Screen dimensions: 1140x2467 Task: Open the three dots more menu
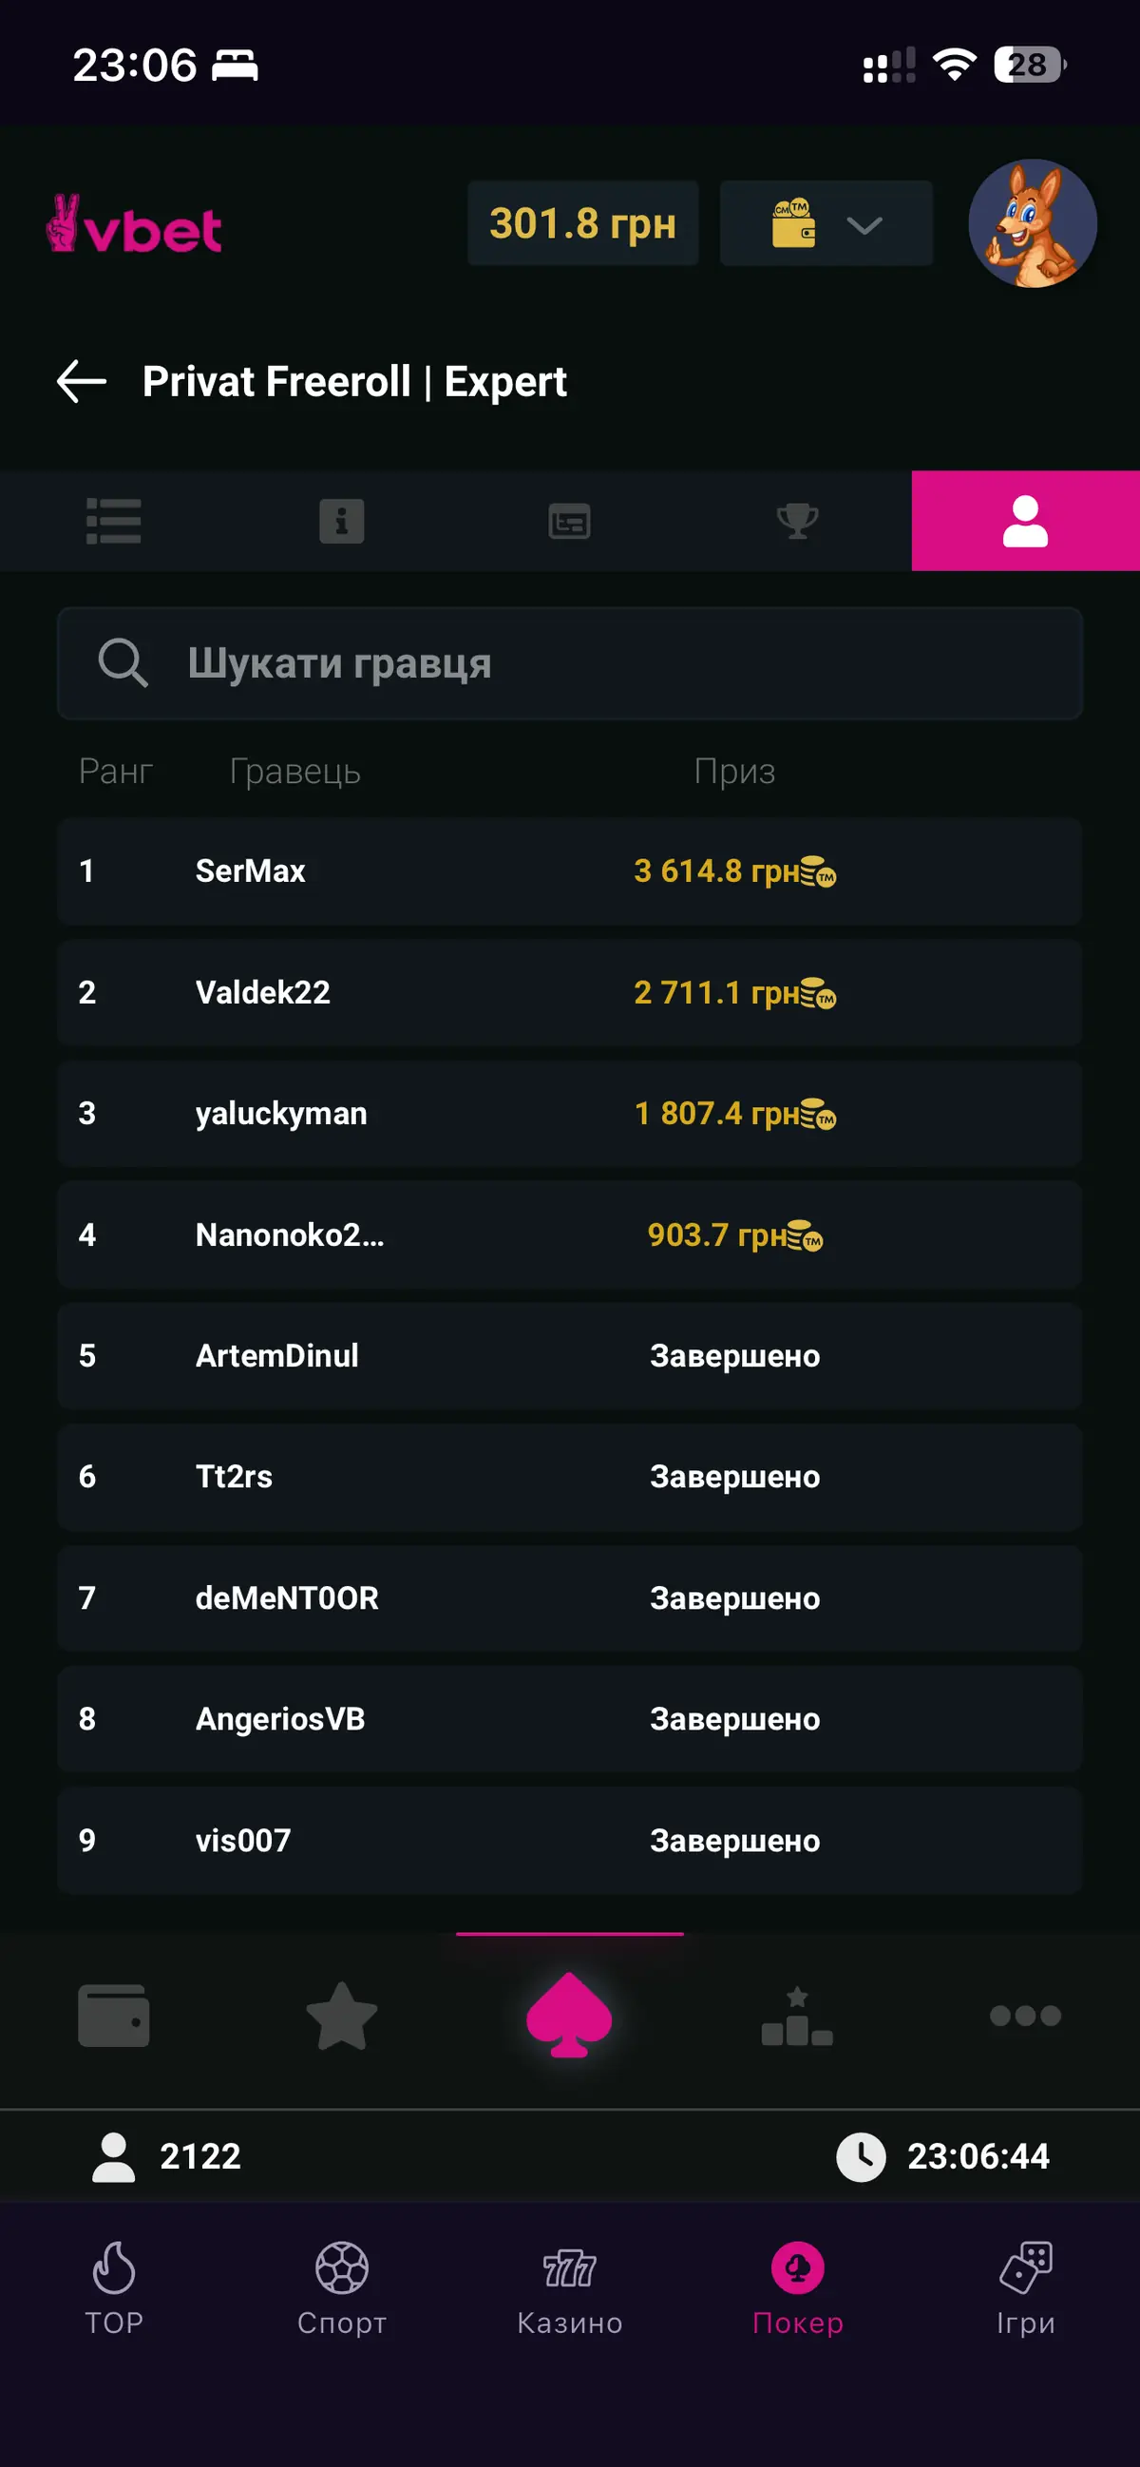1025,2015
